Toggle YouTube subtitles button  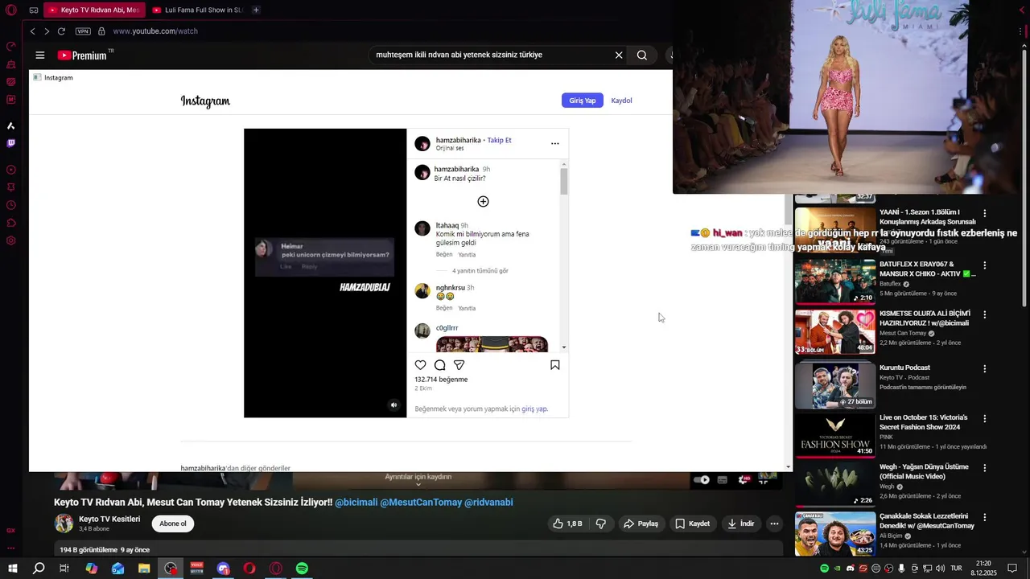tap(723, 480)
